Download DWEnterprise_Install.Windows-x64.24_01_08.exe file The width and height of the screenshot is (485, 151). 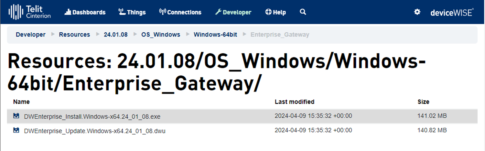[92, 116]
